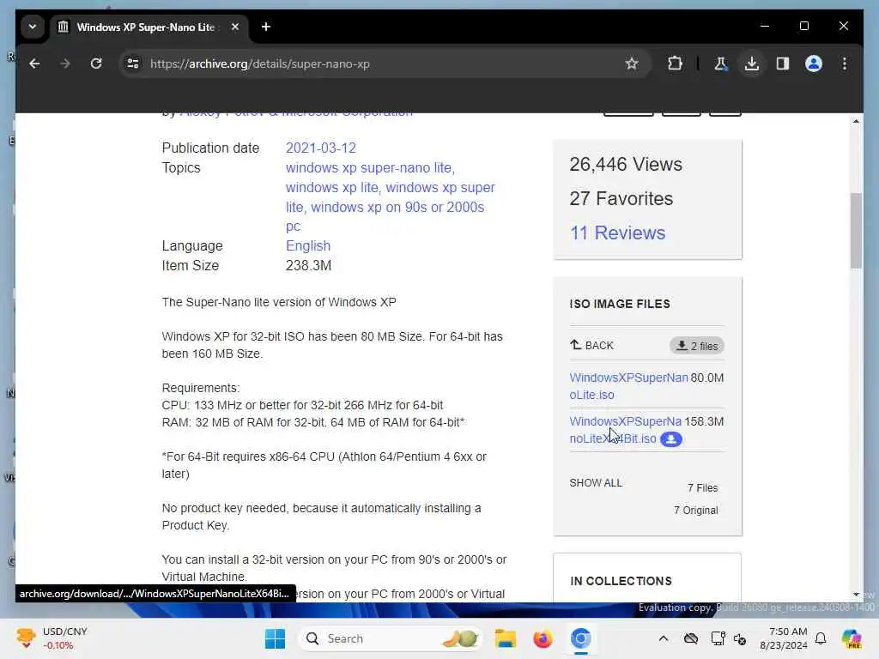
Task: Download WindowsXPSuperNanoLiteX64Bit.iso file
Action: click(626, 430)
